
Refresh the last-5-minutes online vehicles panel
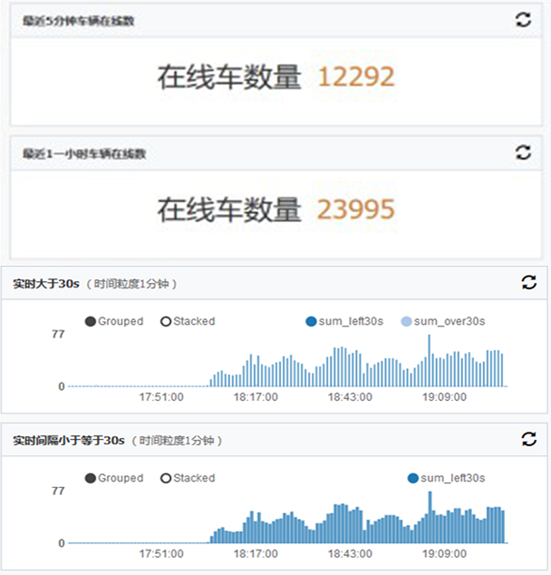523,20
